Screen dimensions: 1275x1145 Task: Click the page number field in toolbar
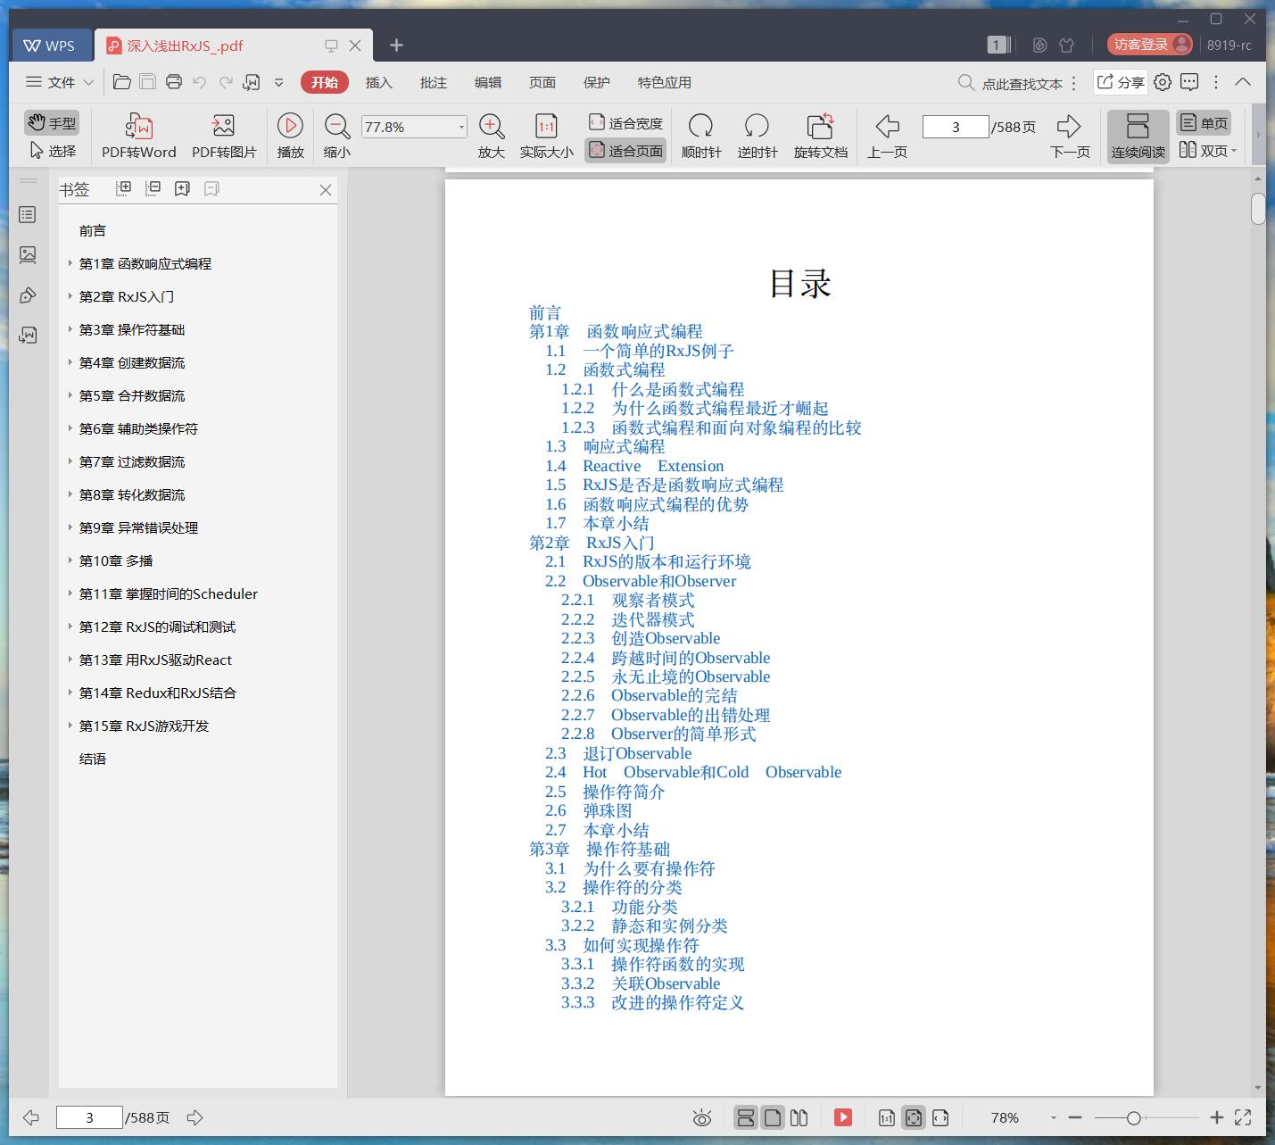pyautogui.click(x=956, y=127)
